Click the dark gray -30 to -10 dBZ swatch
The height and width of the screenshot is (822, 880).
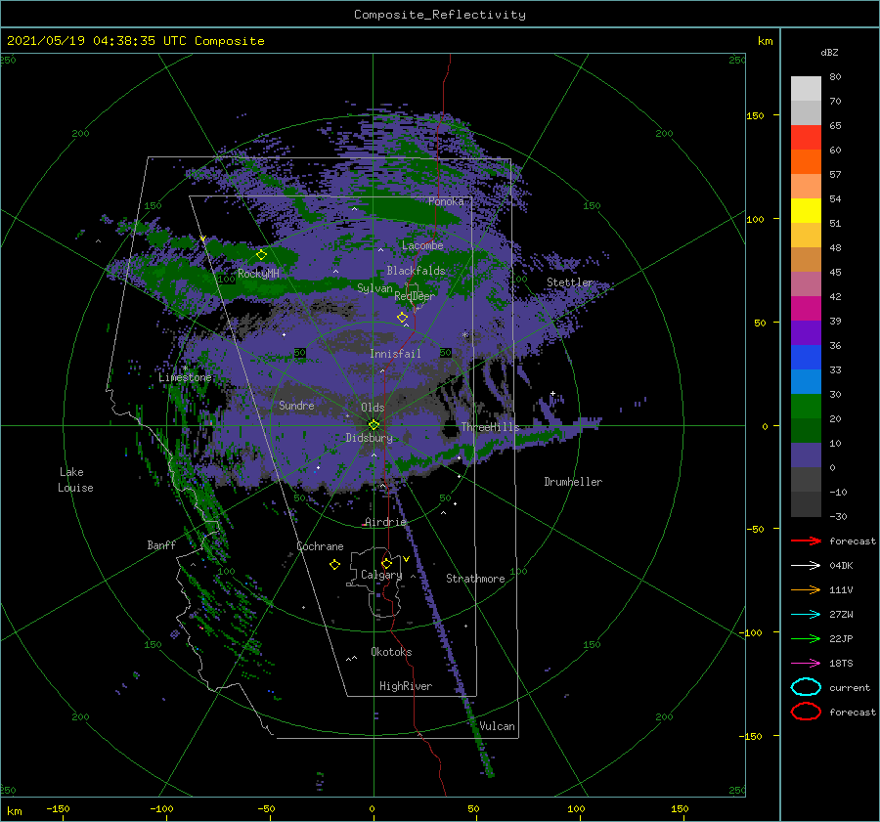pos(806,504)
